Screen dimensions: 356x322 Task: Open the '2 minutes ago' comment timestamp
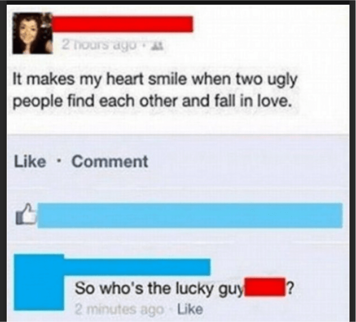point(119,309)
